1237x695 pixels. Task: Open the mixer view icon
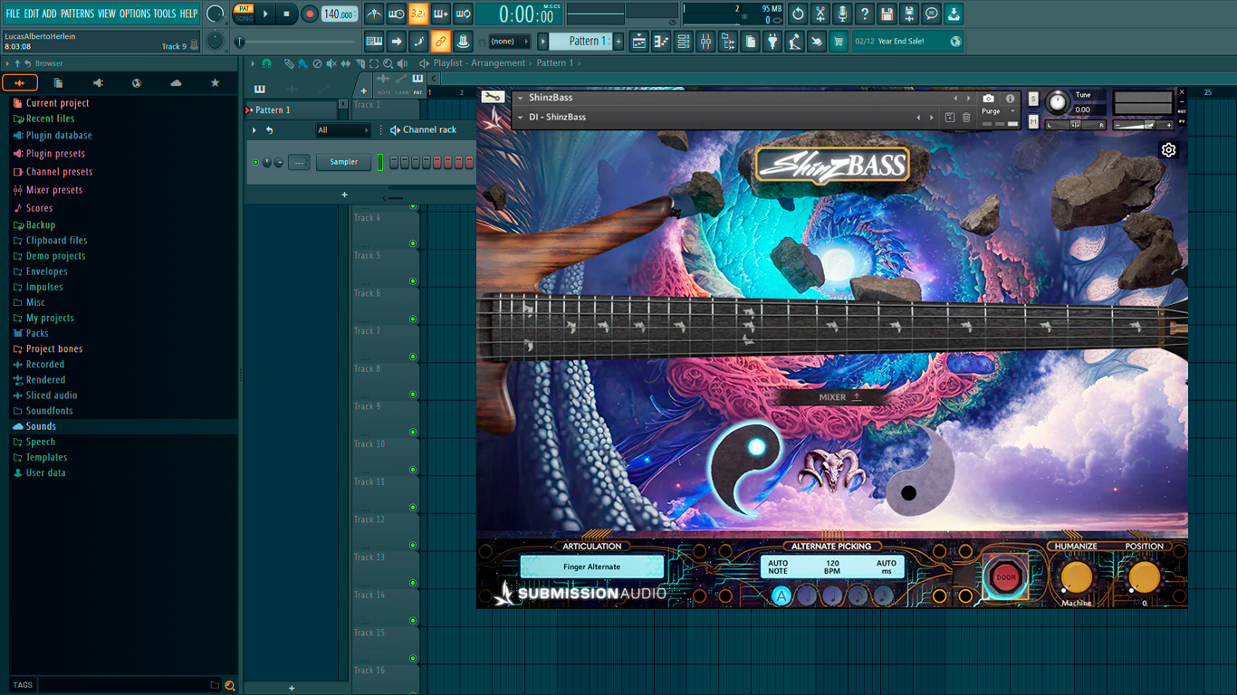click(x=705, y=41)
